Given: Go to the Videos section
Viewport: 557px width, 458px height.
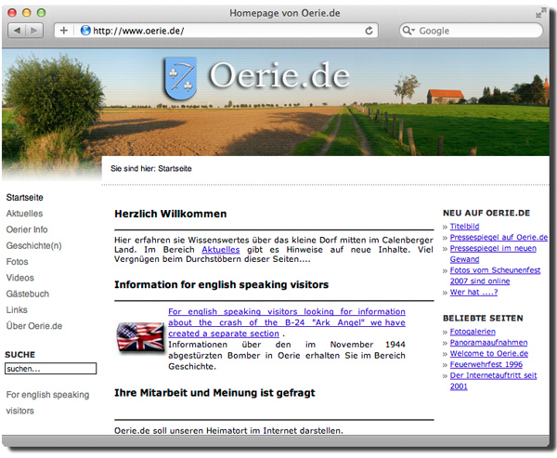Looking at the screenshot, I should click(x=20, y=278).
